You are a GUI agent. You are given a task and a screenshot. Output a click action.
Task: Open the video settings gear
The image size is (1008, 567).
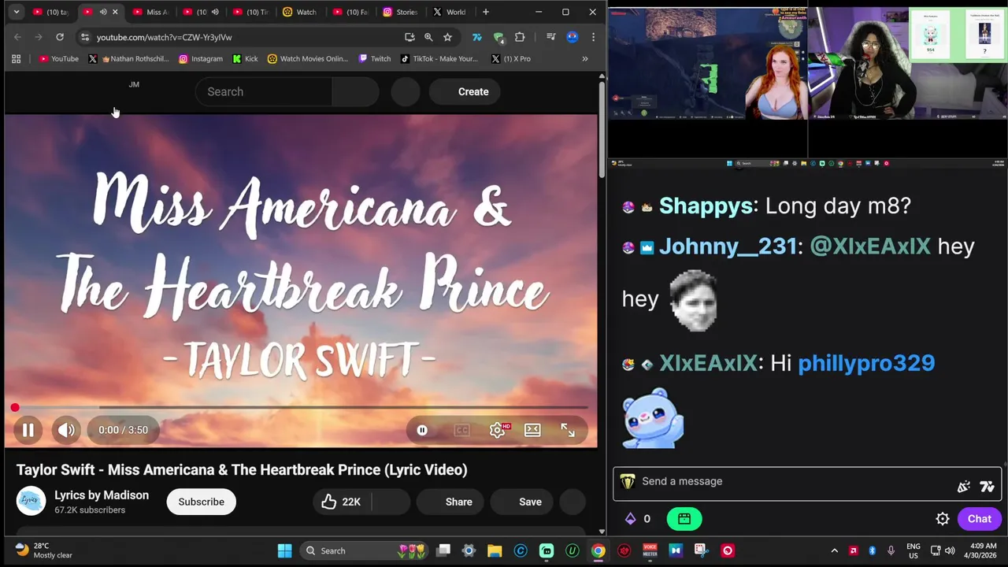(x=497, y=430)
